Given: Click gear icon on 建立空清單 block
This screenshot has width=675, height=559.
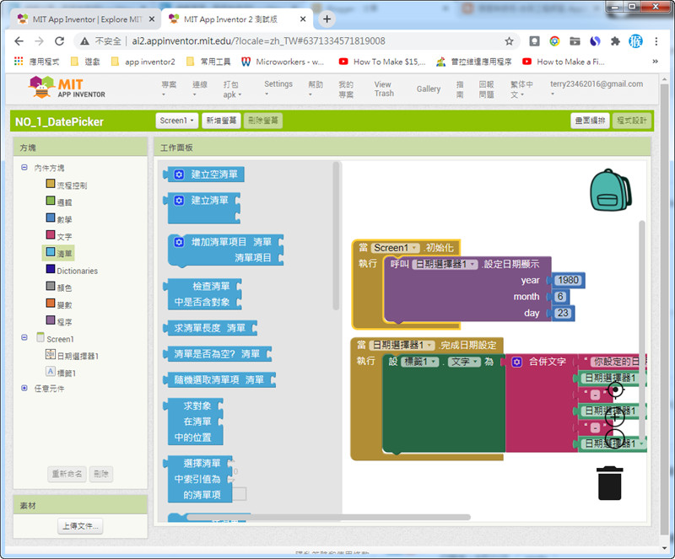Looking at the screenshot, I should coord(179,175).
